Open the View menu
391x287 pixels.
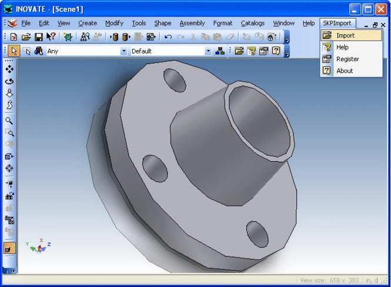pyautogui.click(x=64, y=23)
